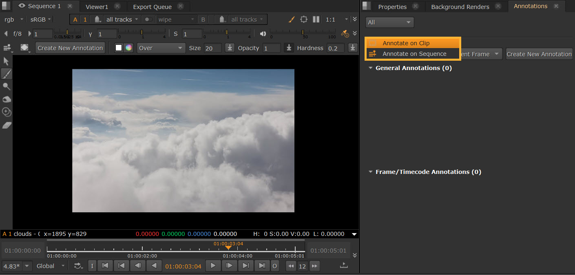
Task: Set the in point with I button
Action: tap(92, 266)
